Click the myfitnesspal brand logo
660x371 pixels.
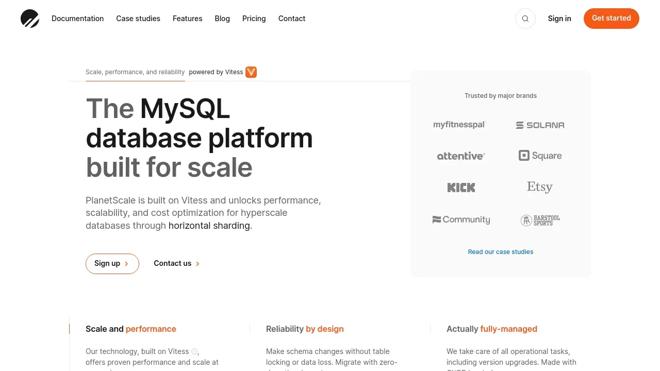click(x=459, y=125)
